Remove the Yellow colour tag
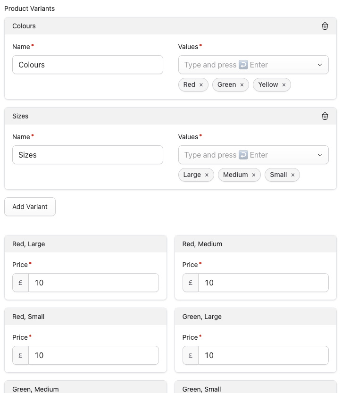 (x=284, y=85)
